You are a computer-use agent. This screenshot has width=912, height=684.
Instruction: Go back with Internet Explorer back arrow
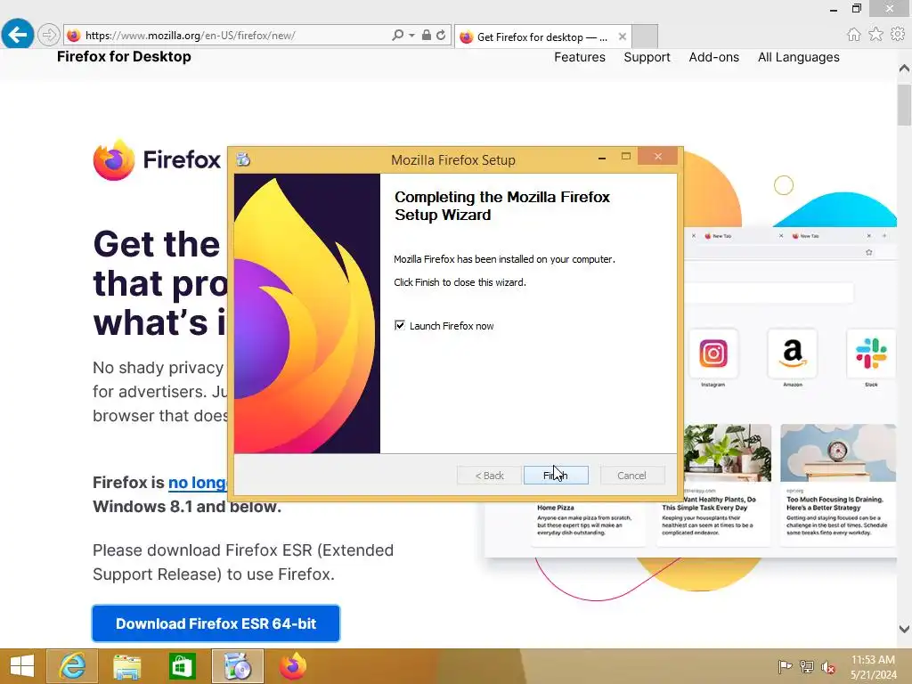[x=17, y=35]
